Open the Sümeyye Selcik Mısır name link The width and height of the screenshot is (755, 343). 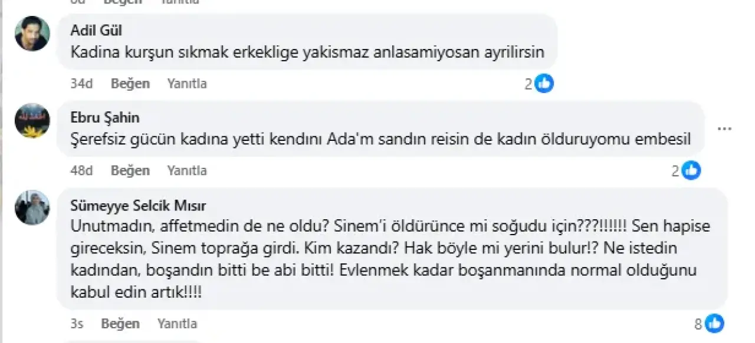click(x=138, y=206)
